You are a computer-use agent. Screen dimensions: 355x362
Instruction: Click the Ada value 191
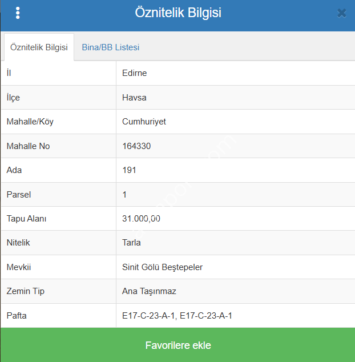[x=129, y=170]
